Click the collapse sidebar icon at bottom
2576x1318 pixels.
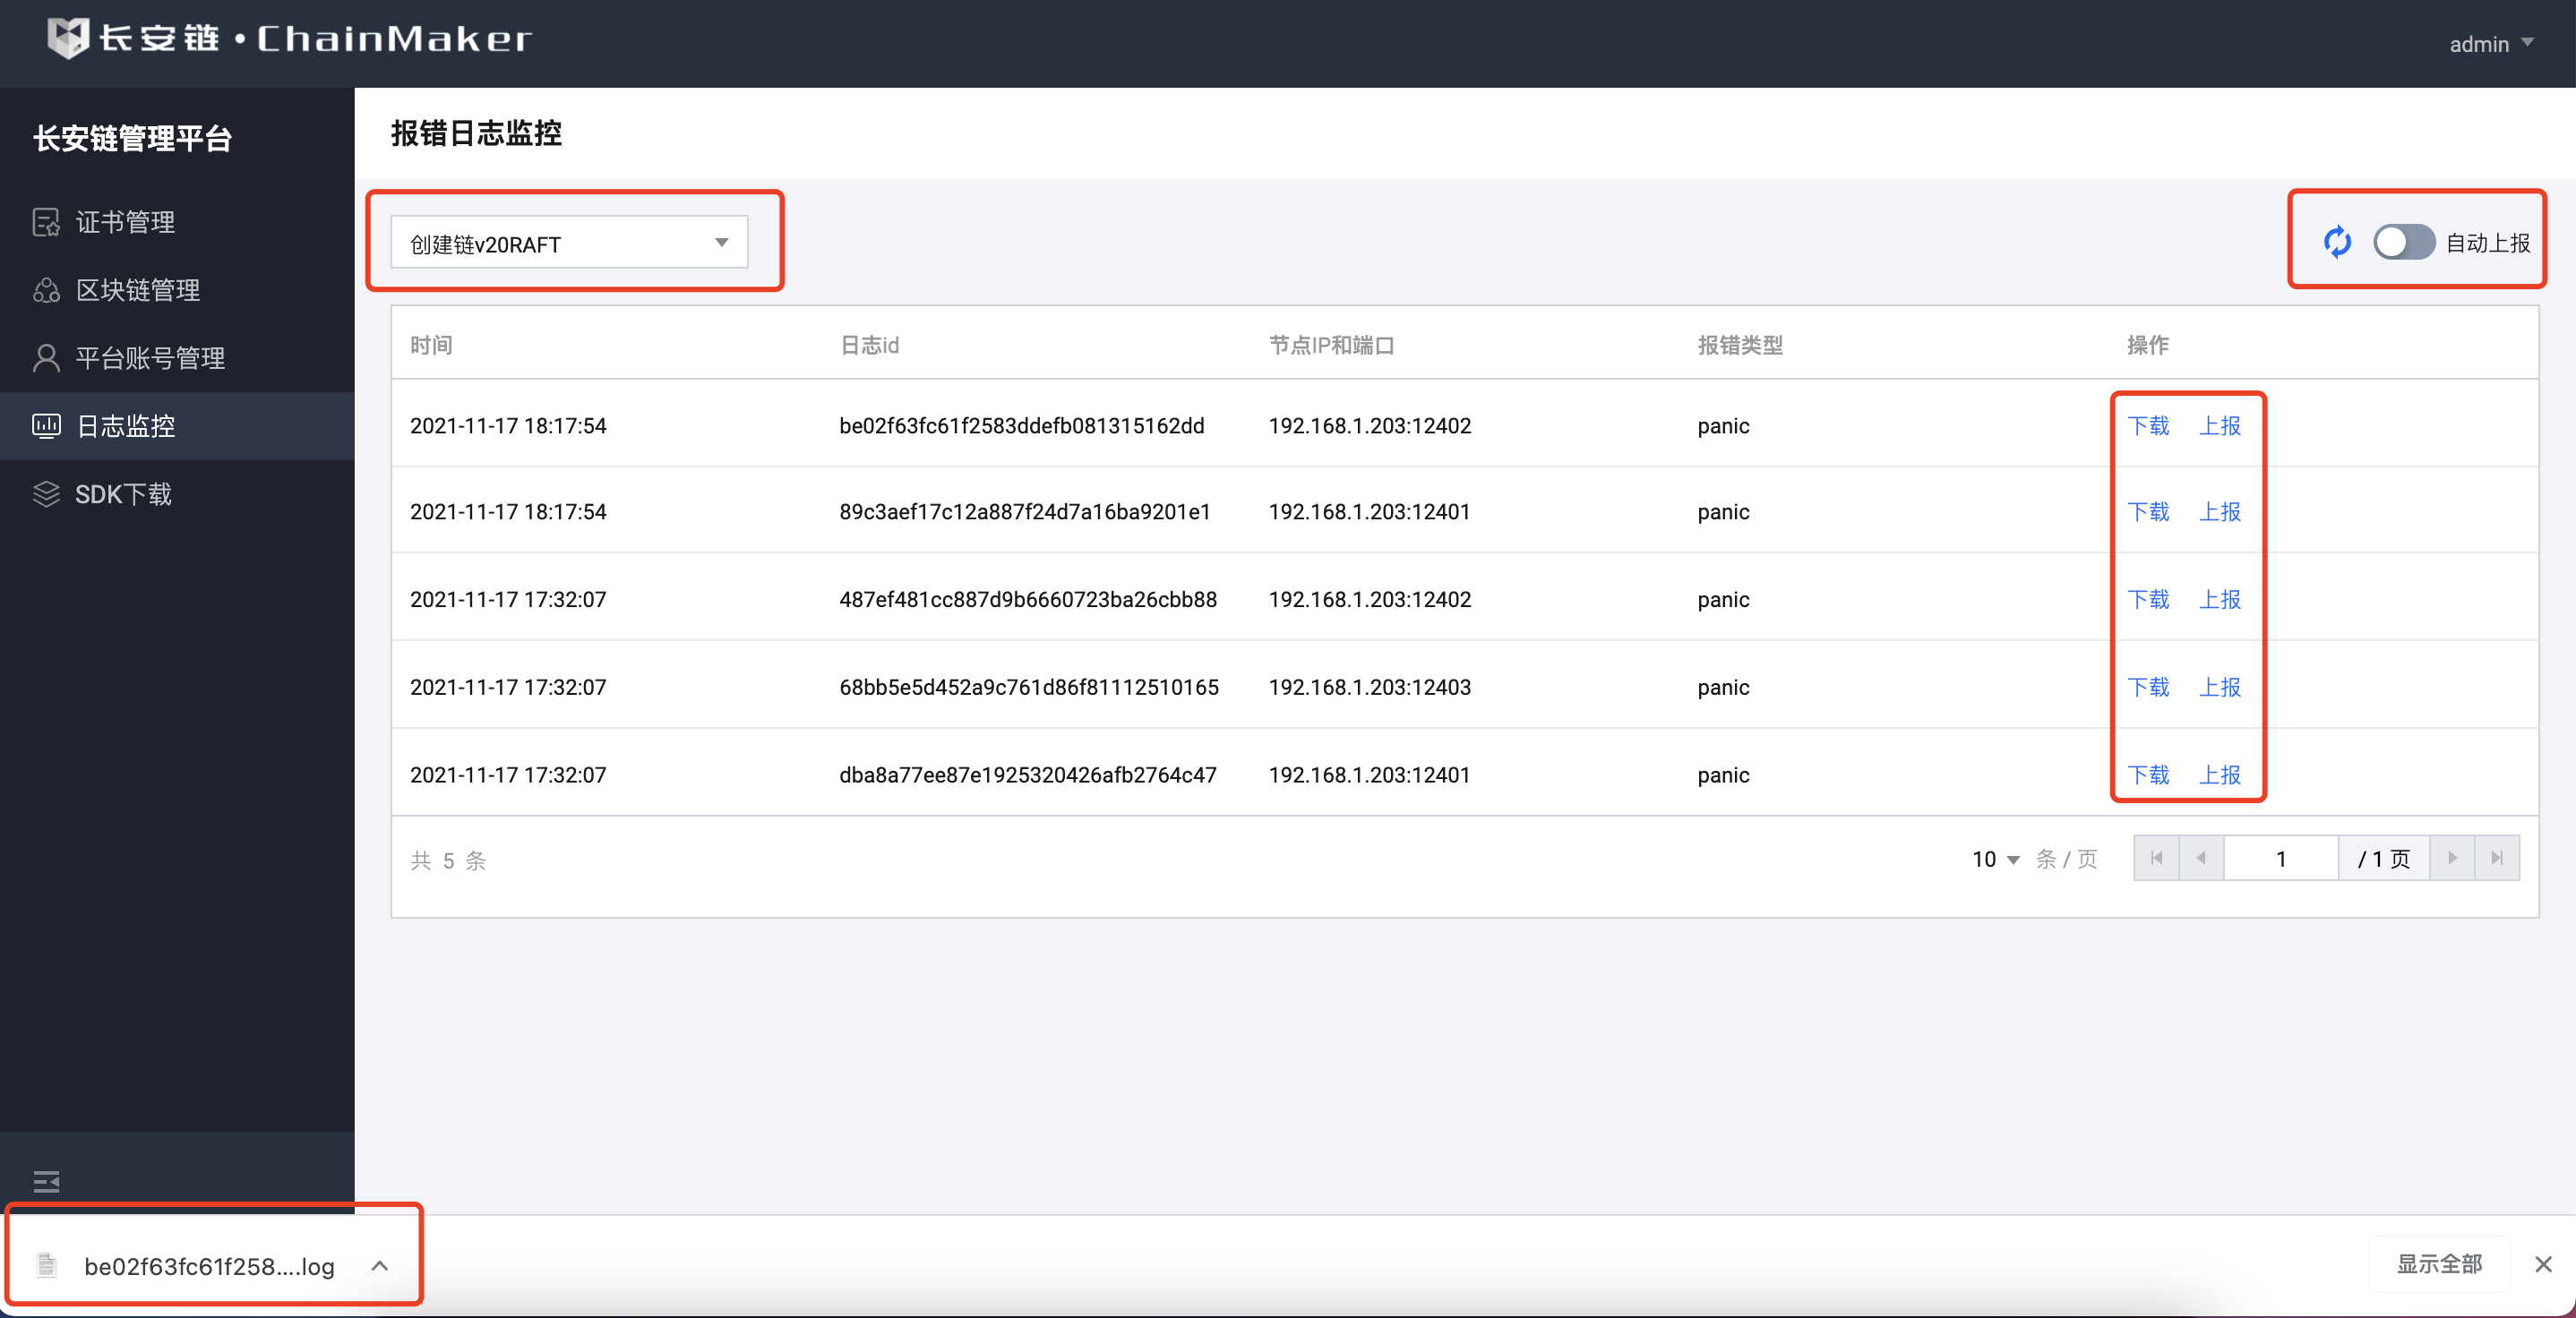(46, 1181)
